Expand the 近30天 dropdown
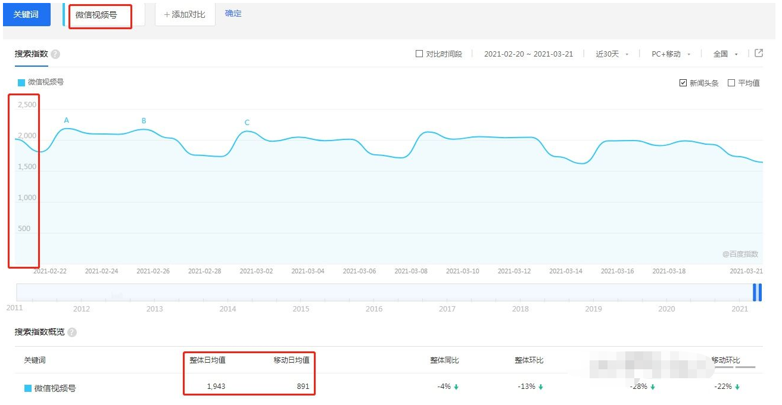Screen dimensions: 782x405 (x=612, y=54)
